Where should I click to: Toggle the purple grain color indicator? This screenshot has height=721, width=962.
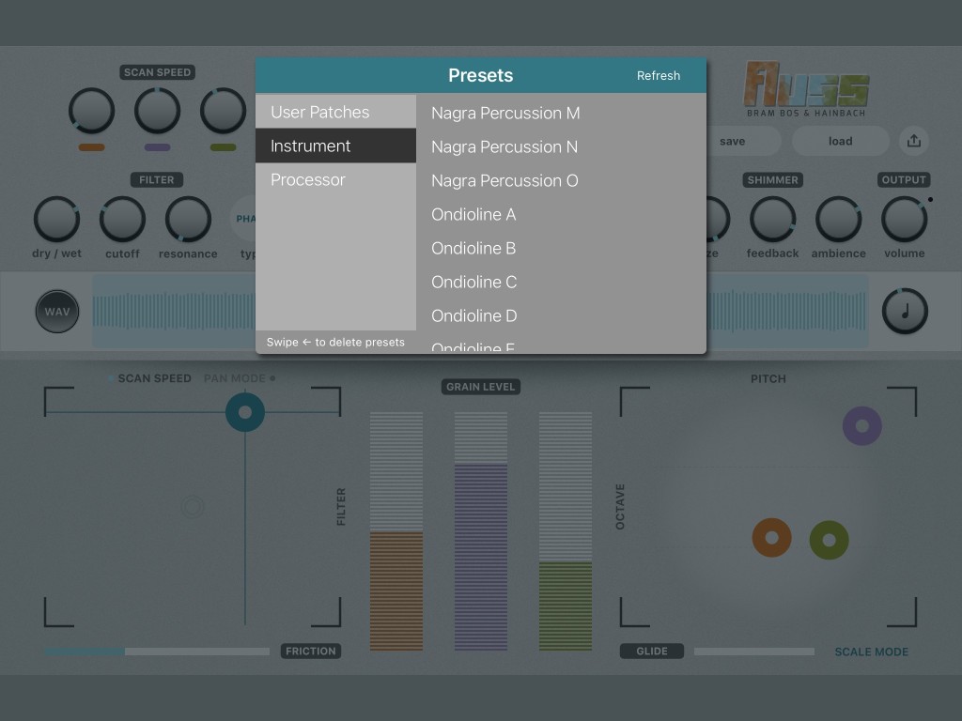coord(158,147)
